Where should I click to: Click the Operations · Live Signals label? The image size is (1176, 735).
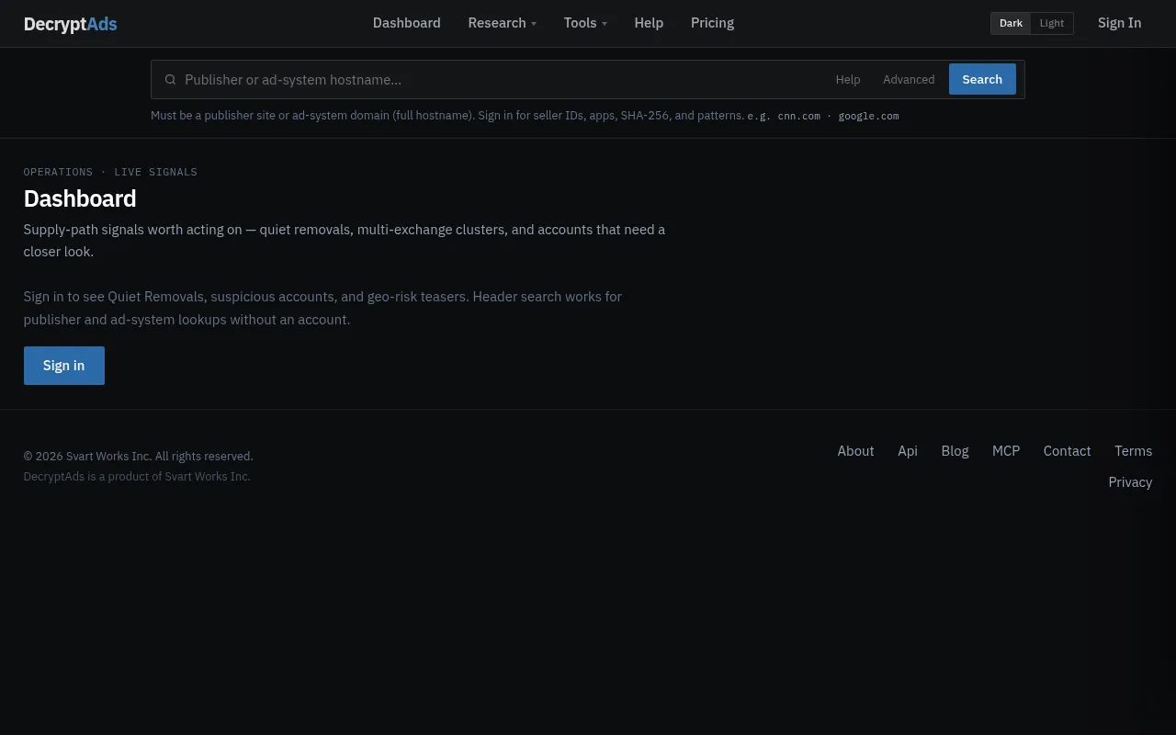(x=110, y=172)
